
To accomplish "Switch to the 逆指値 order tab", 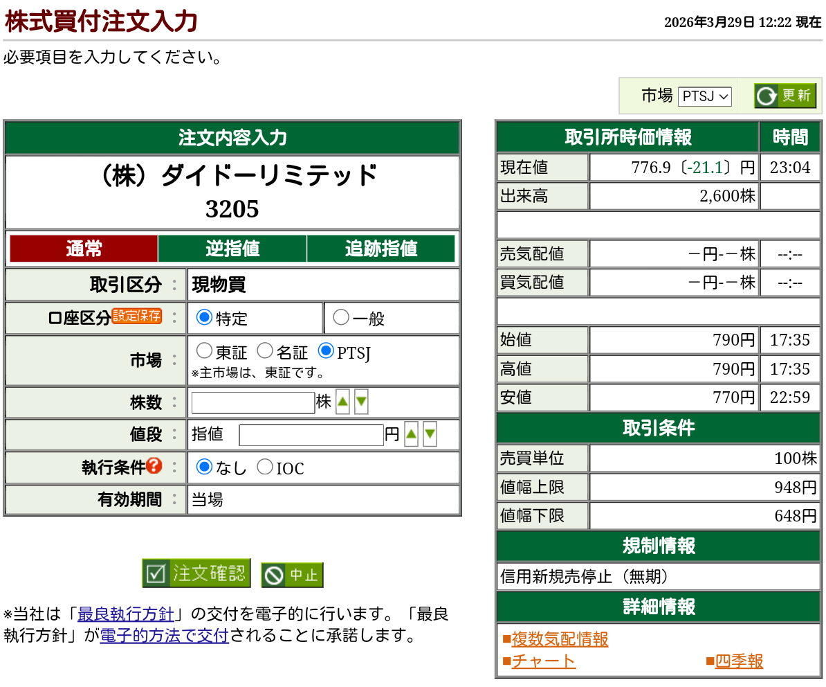I will click(x=232, y=248).
